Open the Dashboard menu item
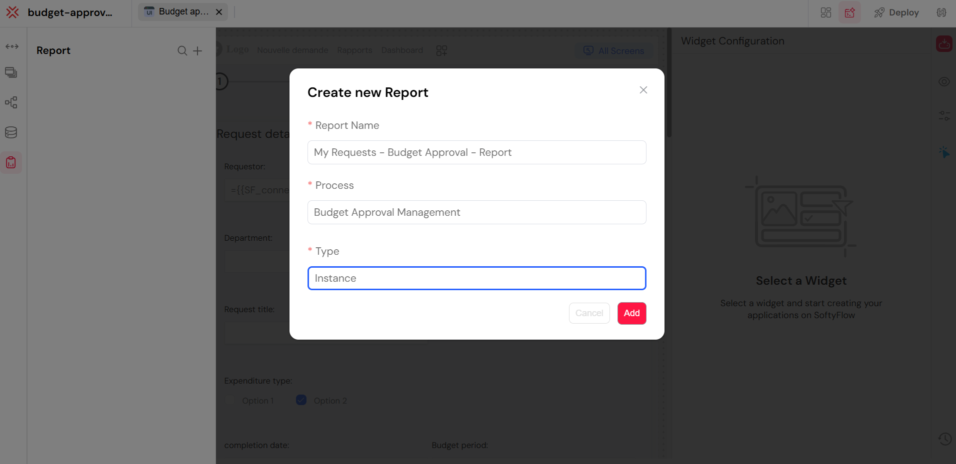 (x=402, y=50)
